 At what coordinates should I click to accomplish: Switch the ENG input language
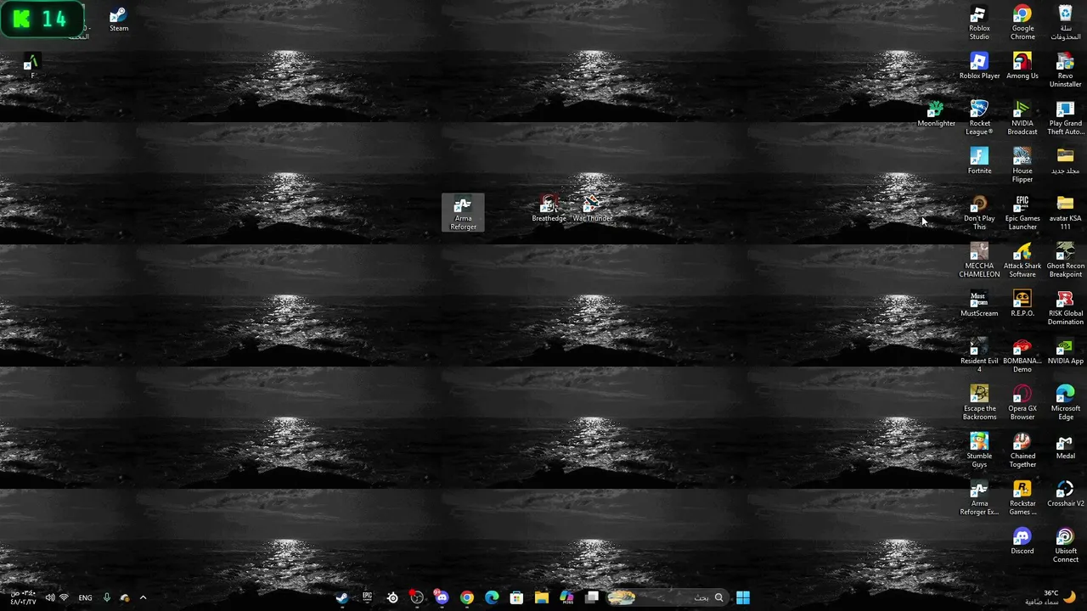pyautogui.click(x=85, y=597)
